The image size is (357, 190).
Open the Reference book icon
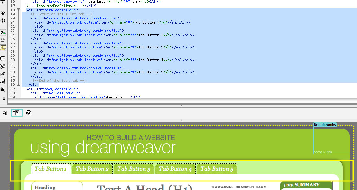pyautogui.click(x=5, y=112)
